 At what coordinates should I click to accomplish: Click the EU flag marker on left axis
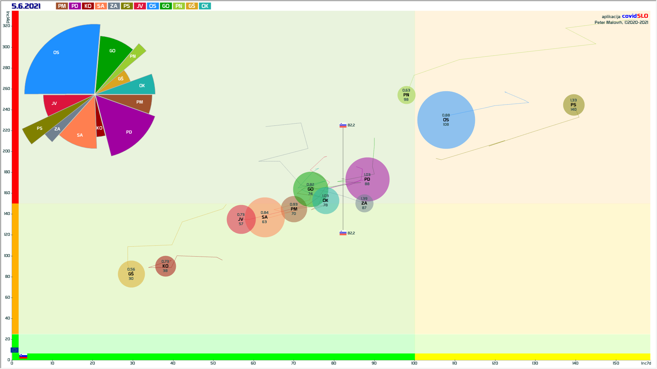pos(14,350)
